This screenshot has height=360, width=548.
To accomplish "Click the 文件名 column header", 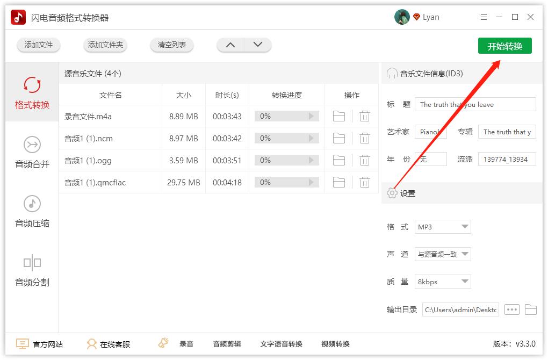I will tap(111, 95).
